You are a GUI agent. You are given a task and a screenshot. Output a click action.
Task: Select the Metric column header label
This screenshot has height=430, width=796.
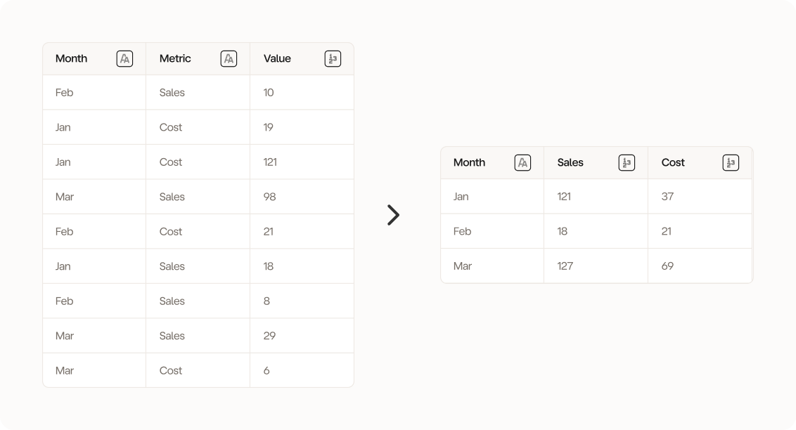pos(175,59)
